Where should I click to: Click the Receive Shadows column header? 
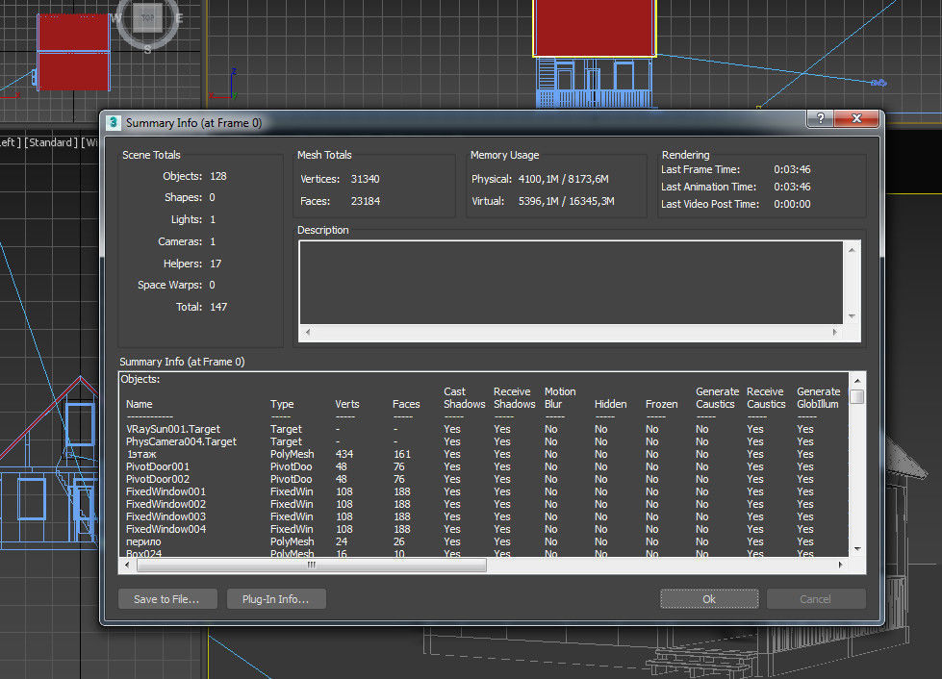click(x=514, y=398)
